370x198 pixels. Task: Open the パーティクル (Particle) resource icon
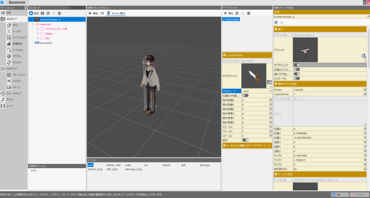coord(9,50)
